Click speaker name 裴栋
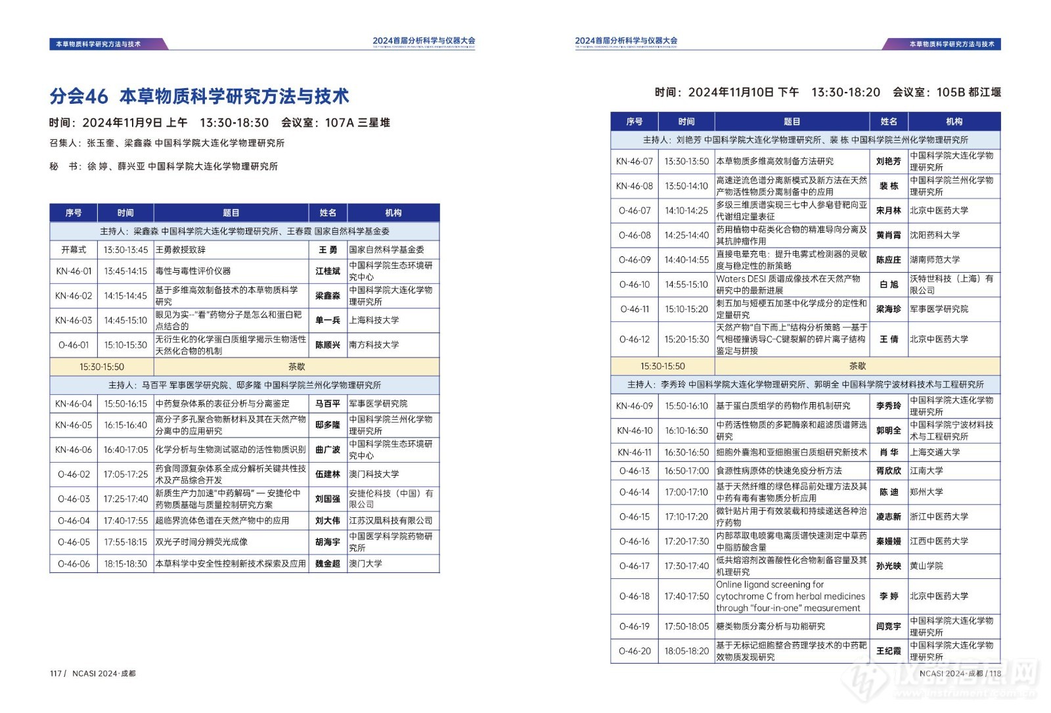Screen dimensions: 1051x713 (x=889, y=186)
